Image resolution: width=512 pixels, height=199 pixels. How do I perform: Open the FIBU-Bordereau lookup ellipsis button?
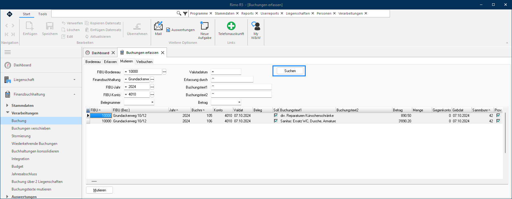164,72
